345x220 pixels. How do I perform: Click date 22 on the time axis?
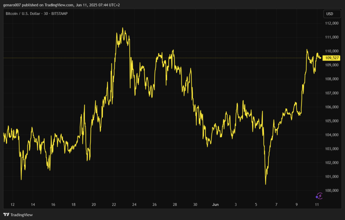tap(114, 204)
